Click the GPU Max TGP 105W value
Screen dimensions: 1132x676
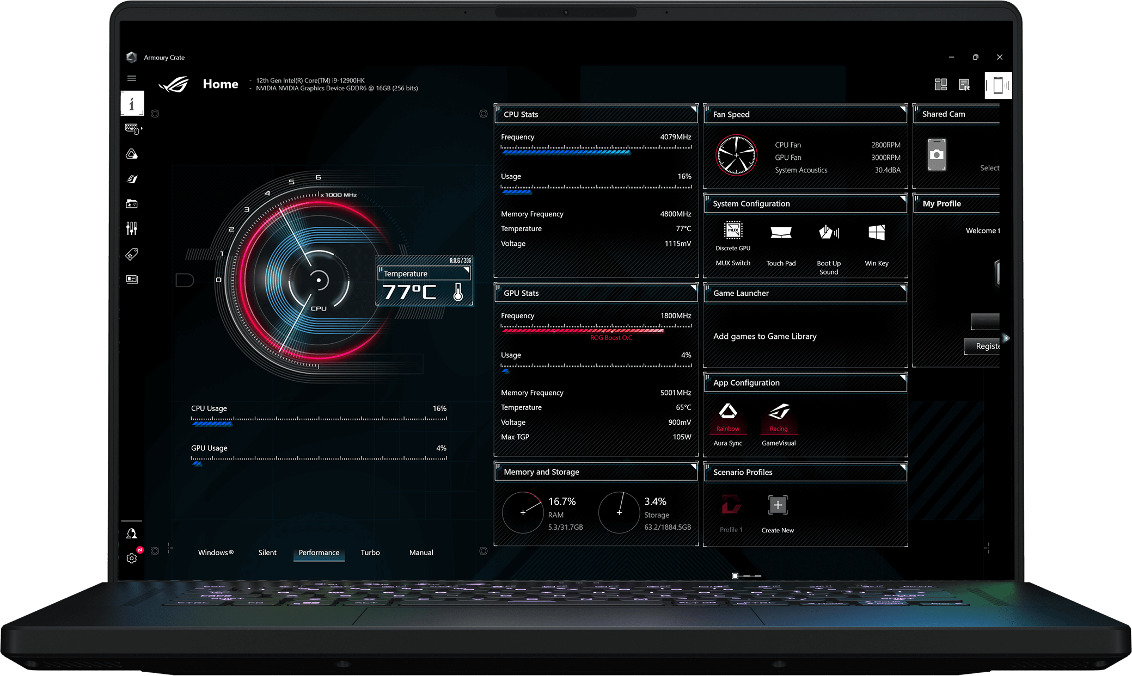[682, 437]
